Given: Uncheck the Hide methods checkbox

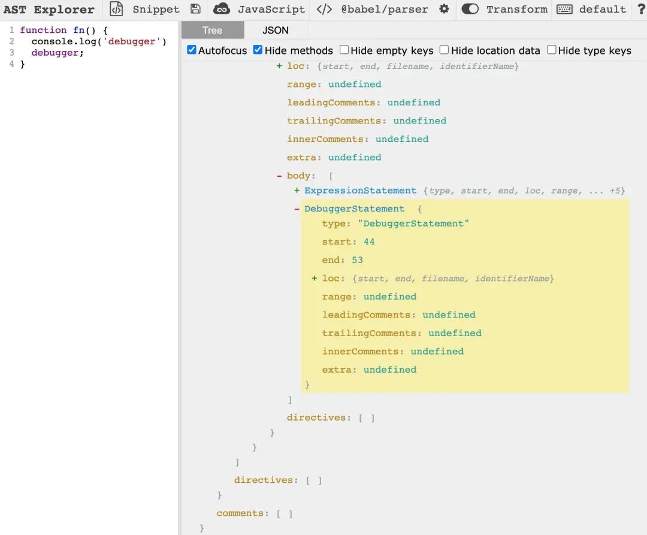Looking at the screenshot, I should pyautogui.click(x=258, y=50).
